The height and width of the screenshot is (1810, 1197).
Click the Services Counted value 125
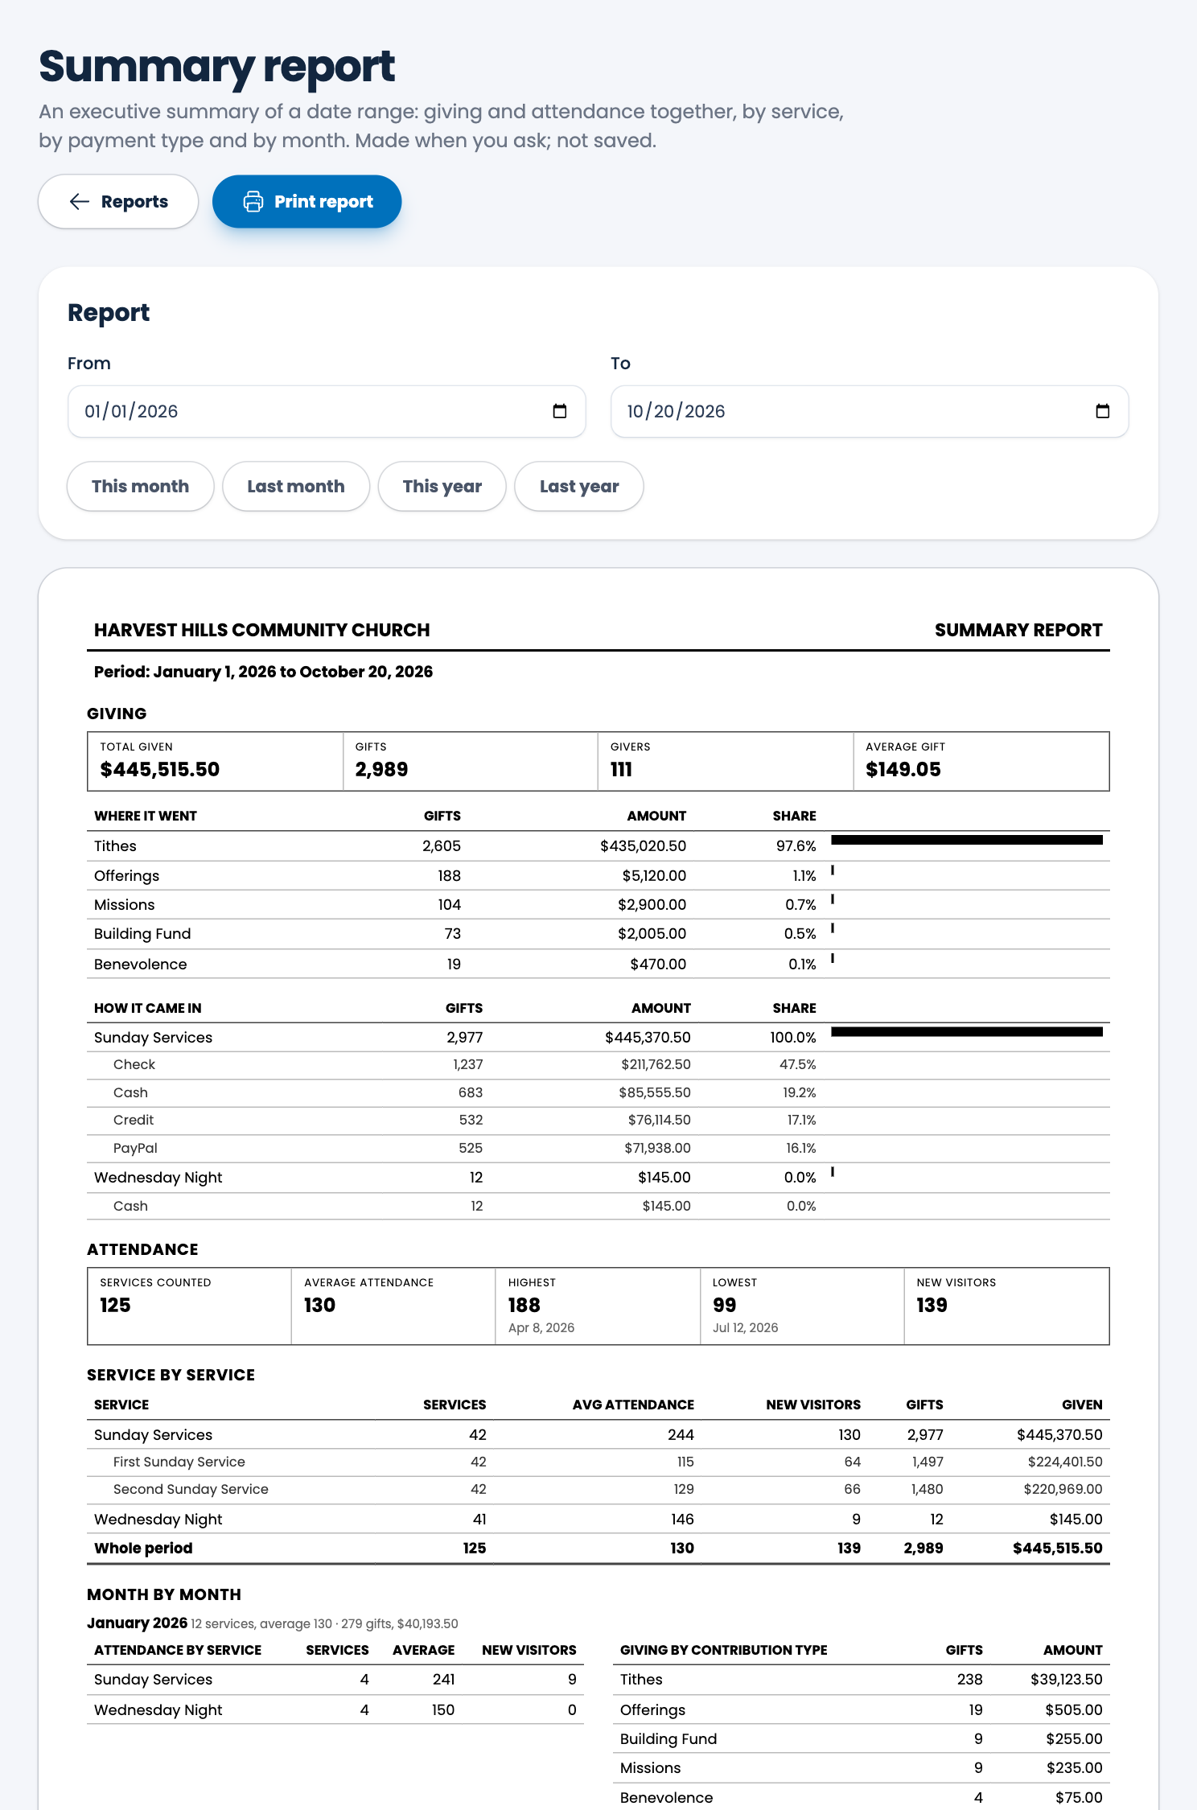pyautogui.click(x=115, y=1306)
